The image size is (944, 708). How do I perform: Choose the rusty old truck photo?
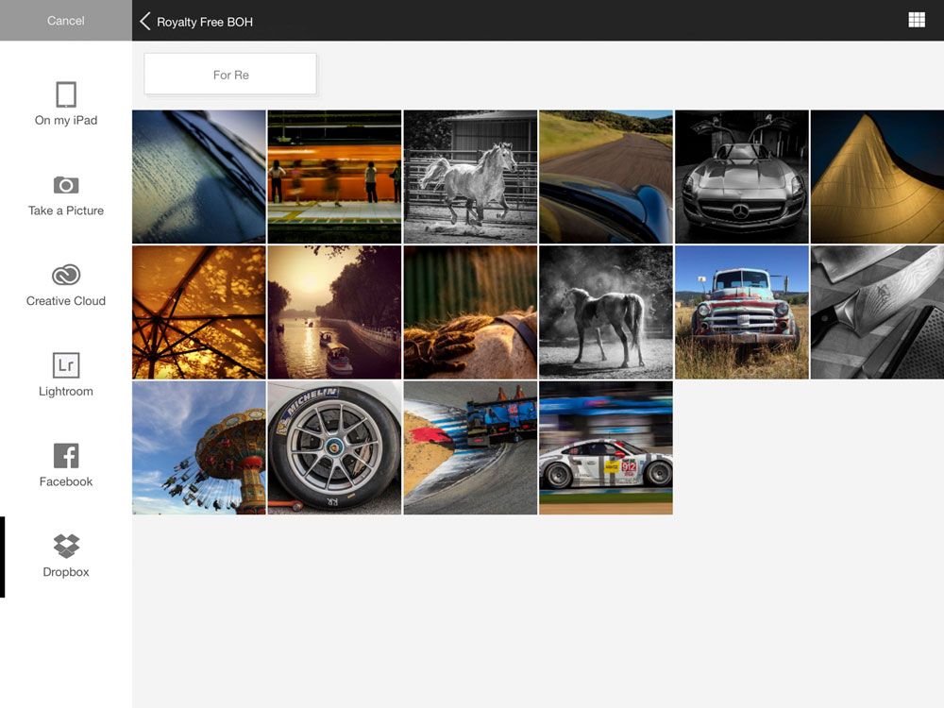[741, 312]
